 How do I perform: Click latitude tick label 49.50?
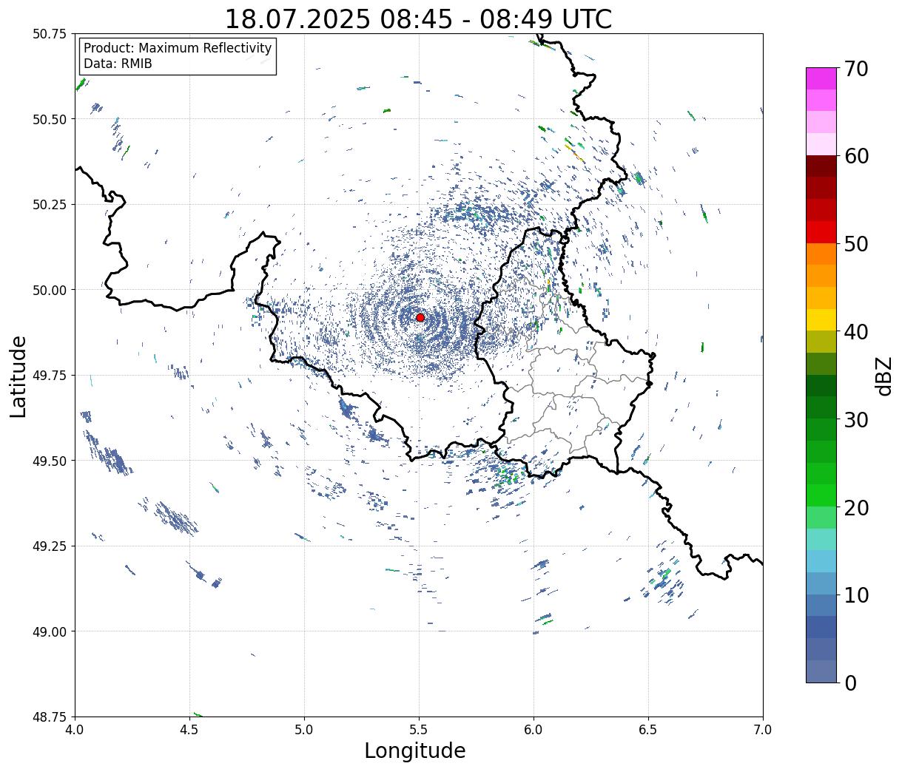50,461
